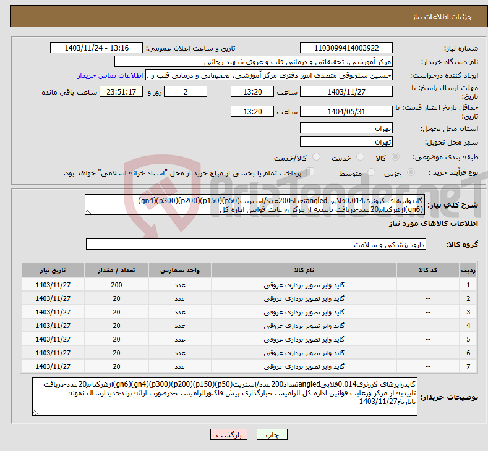Click the کد کالا column header
The width and height of the screenshot is (488, 451).
pyautogui.click(x=427, y=270)
